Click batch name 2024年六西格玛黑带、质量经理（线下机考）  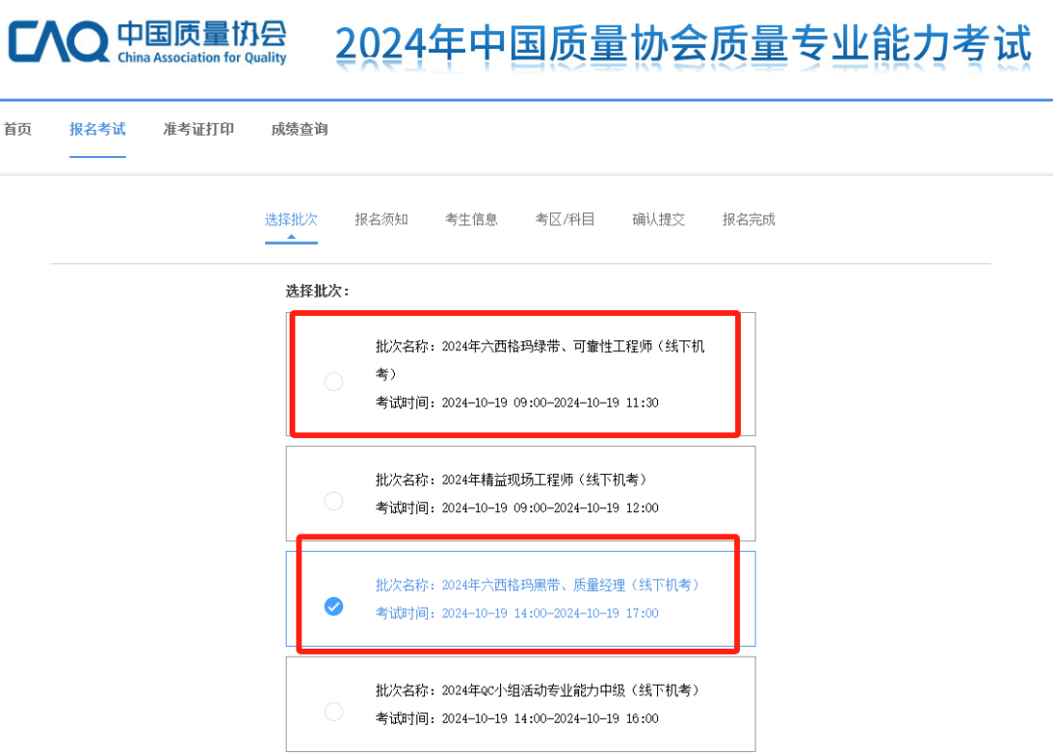click(x=537, y=585)
